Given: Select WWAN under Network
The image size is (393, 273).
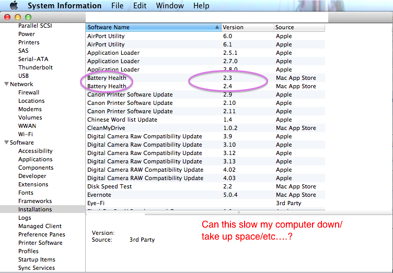Looking at the screenshot, I should click(27, 126).
